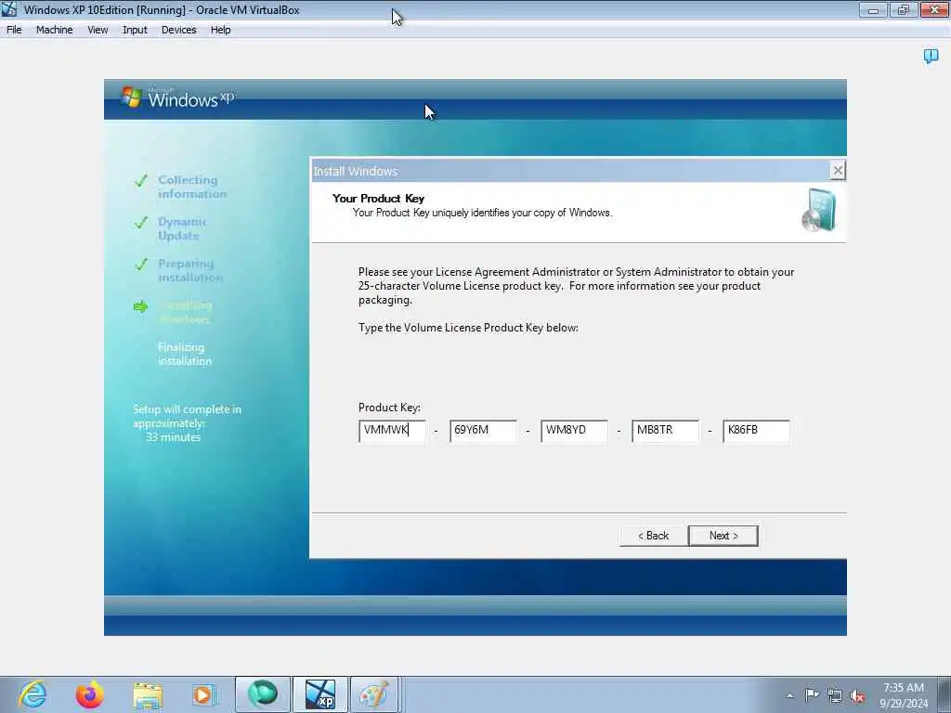Image resolution: width=951 pixels, height=713 pixels.
Task: Click the third product key field WM8YD
Action: pyautogui.click(x=574, y=431)
